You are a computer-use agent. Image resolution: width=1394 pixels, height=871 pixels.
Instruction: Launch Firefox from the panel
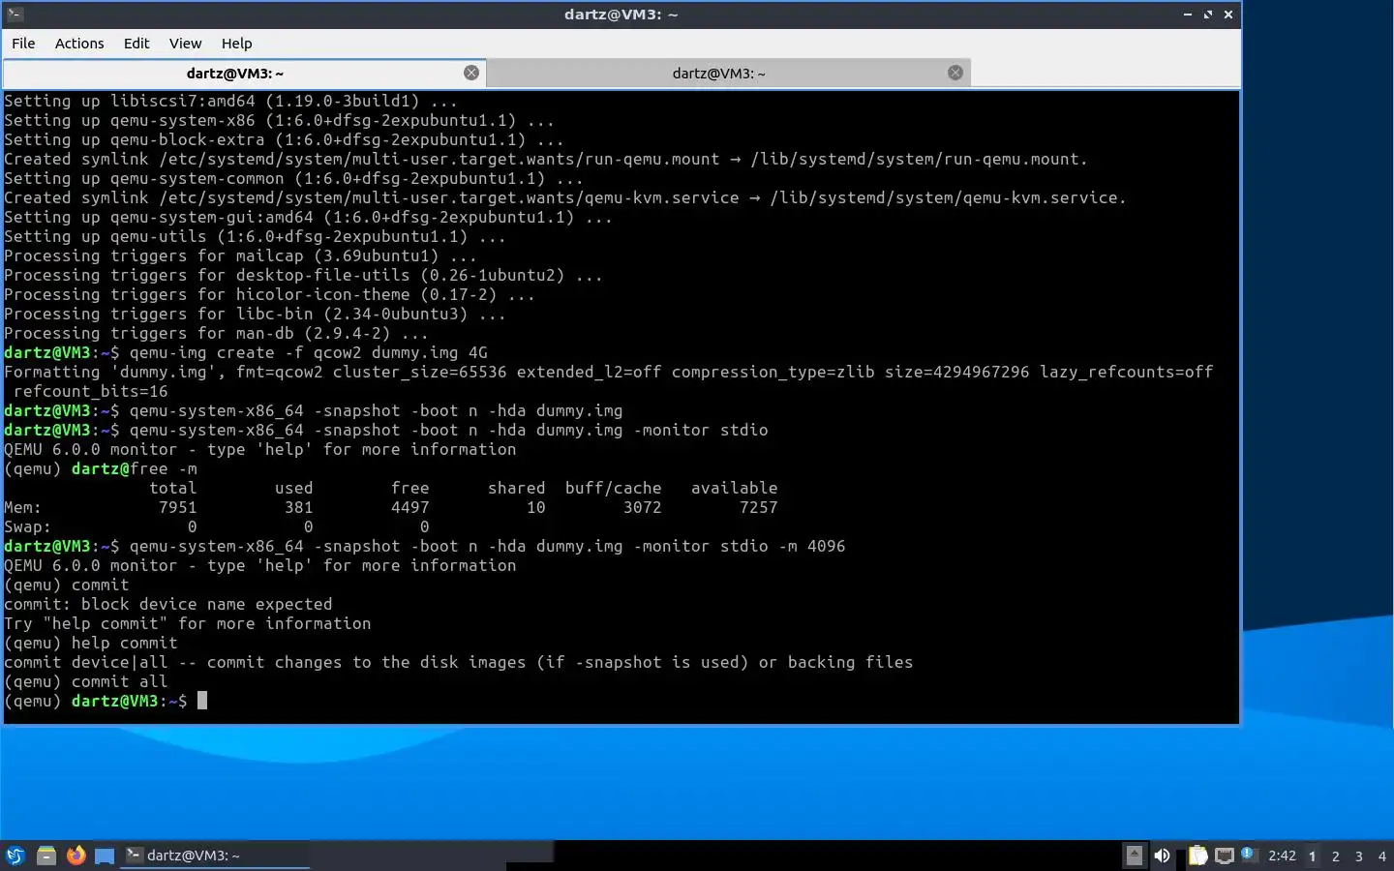coord(76,856)
